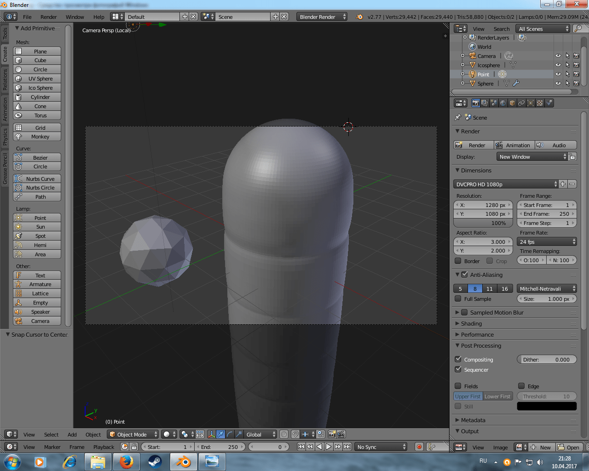Open render preview camera icon in header

(x=331, y=434)
